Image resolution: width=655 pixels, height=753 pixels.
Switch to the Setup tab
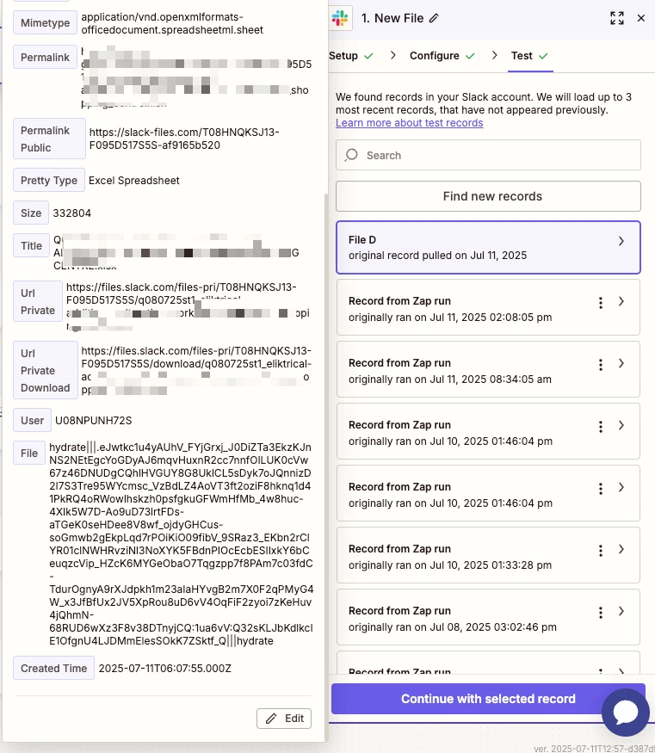350,56
